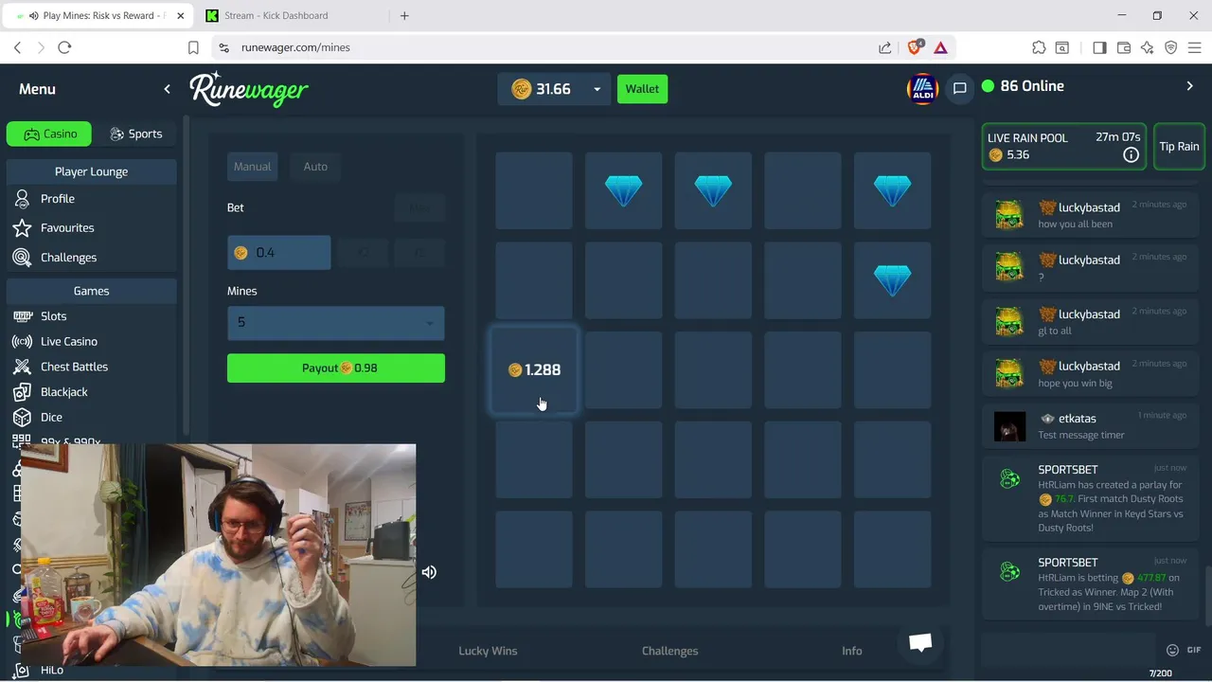
Task: Click the 86 Online indicator
Action: 1023,86
